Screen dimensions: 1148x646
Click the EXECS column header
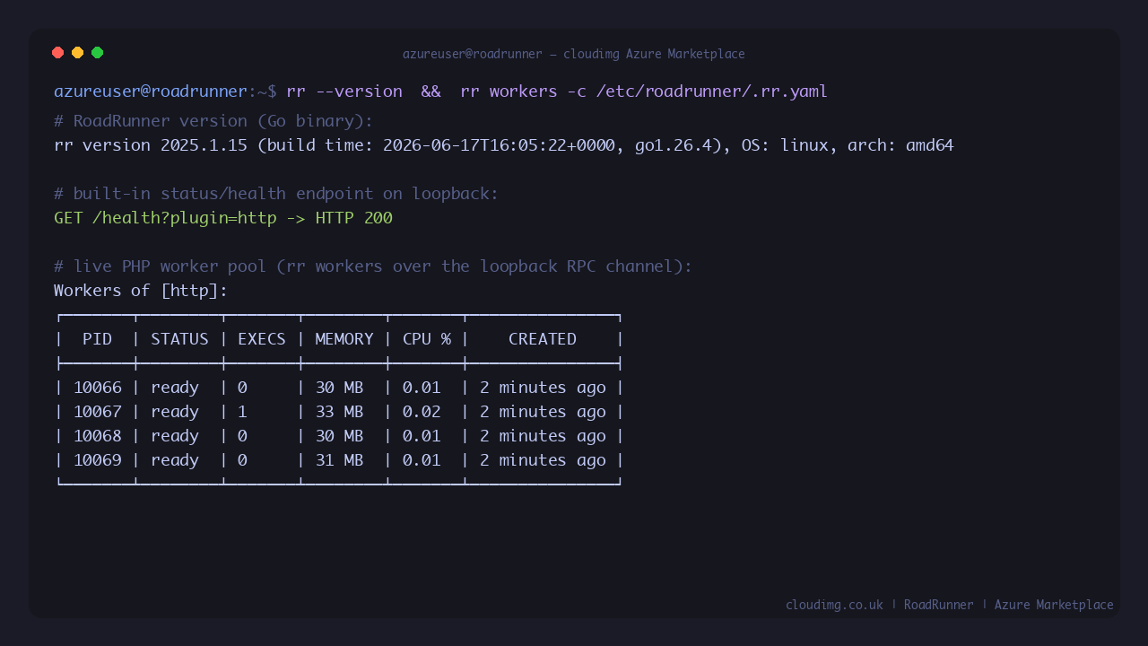click(x=262, y=339)
